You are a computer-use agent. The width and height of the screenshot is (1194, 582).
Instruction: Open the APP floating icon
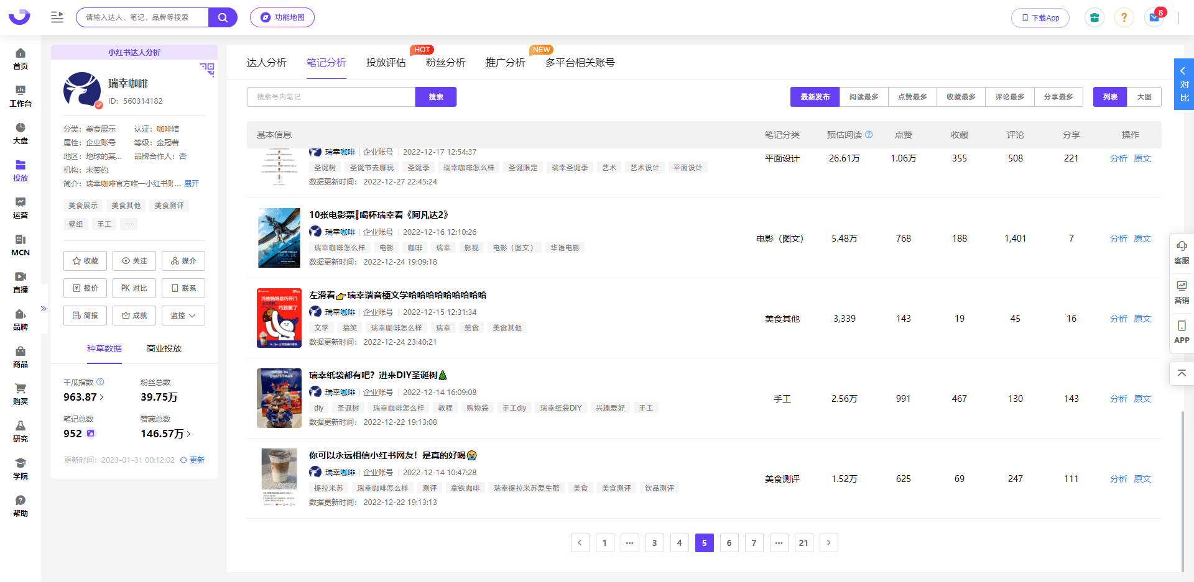coord(1182,332)
